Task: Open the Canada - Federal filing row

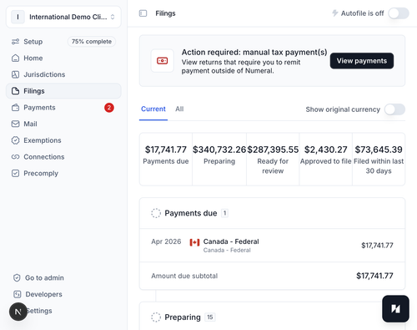Action: 272,246
